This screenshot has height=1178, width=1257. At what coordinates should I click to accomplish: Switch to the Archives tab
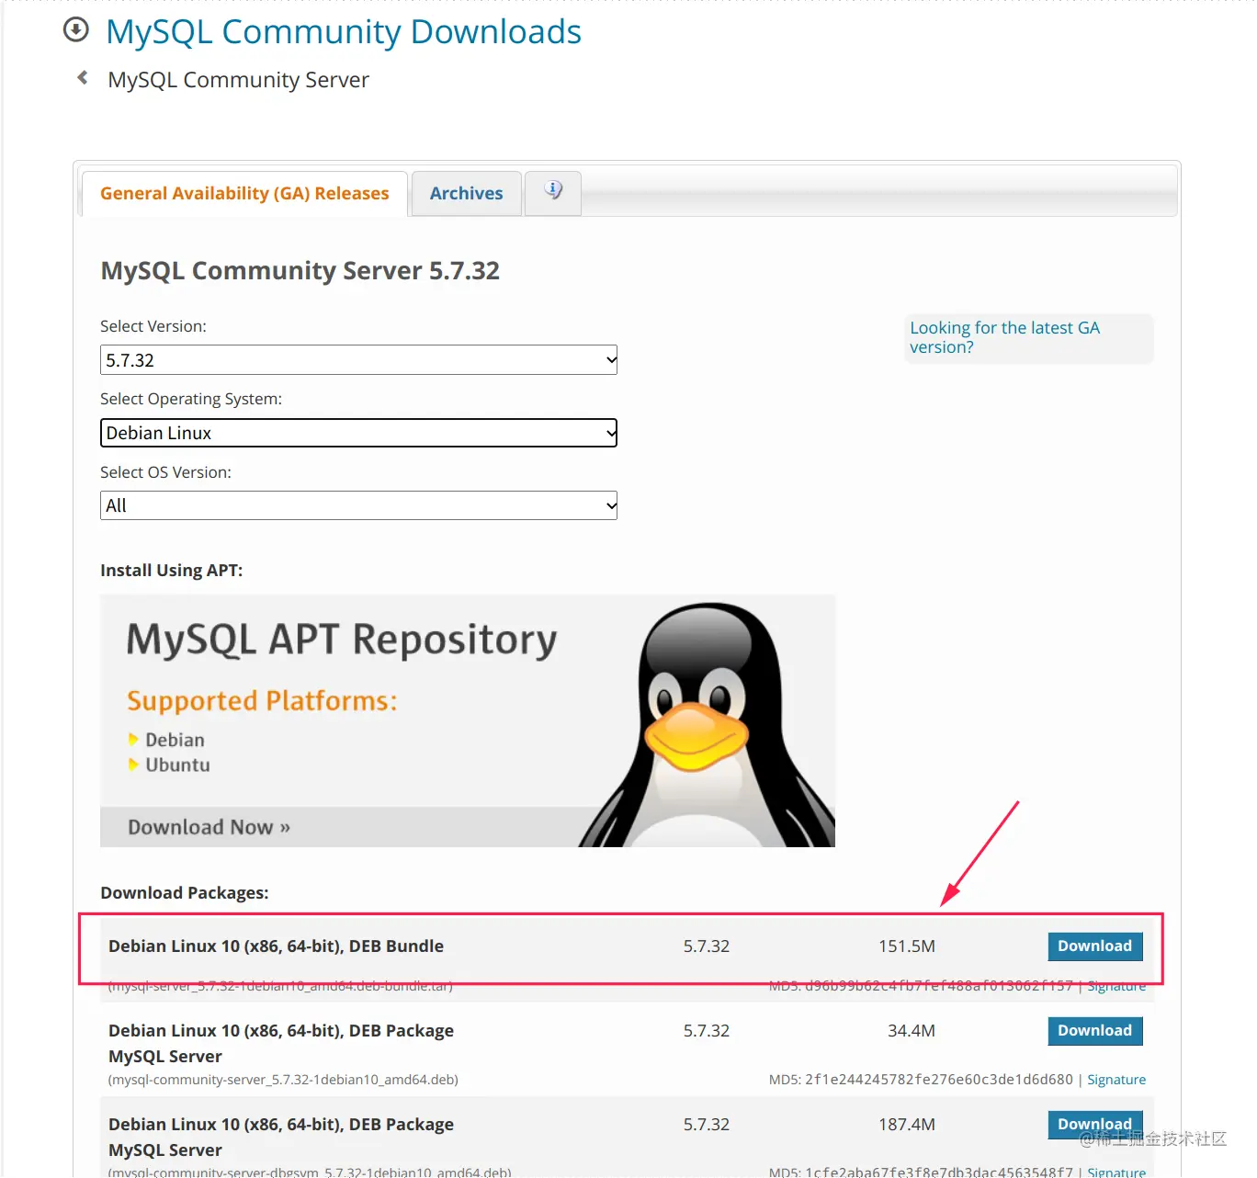466,194
